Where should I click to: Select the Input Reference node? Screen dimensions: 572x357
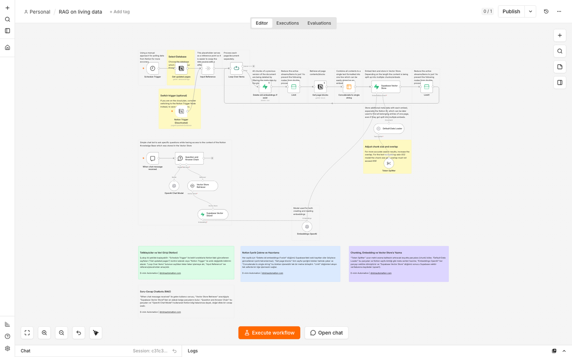[x=207, y=69]
